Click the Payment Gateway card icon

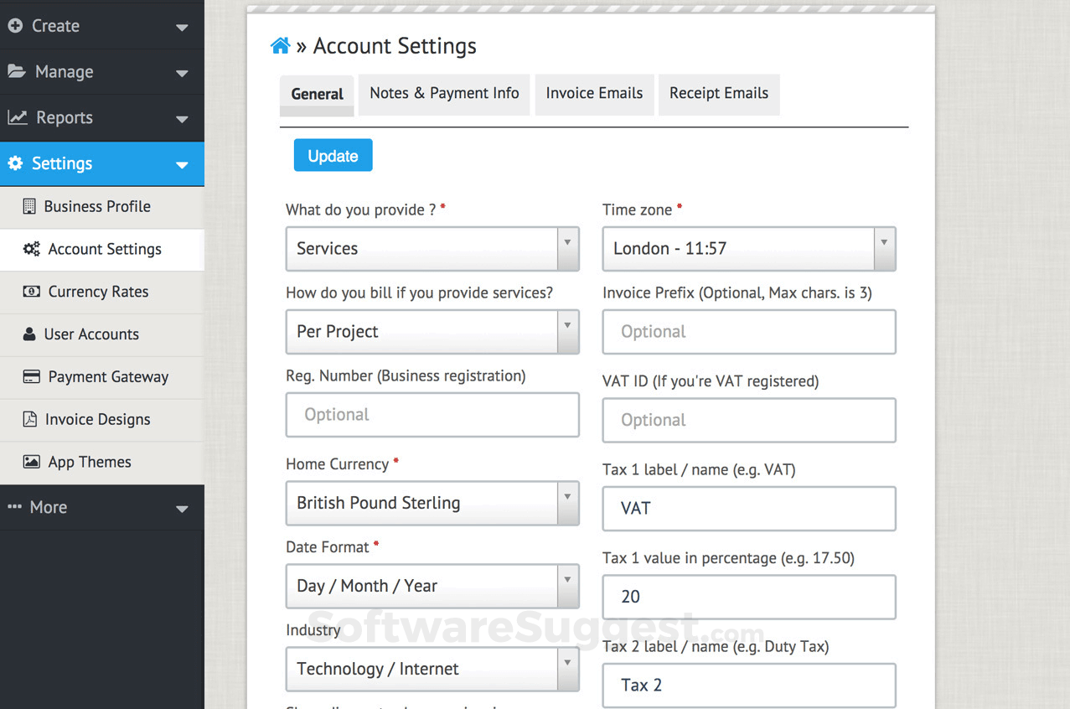point(31,377)
